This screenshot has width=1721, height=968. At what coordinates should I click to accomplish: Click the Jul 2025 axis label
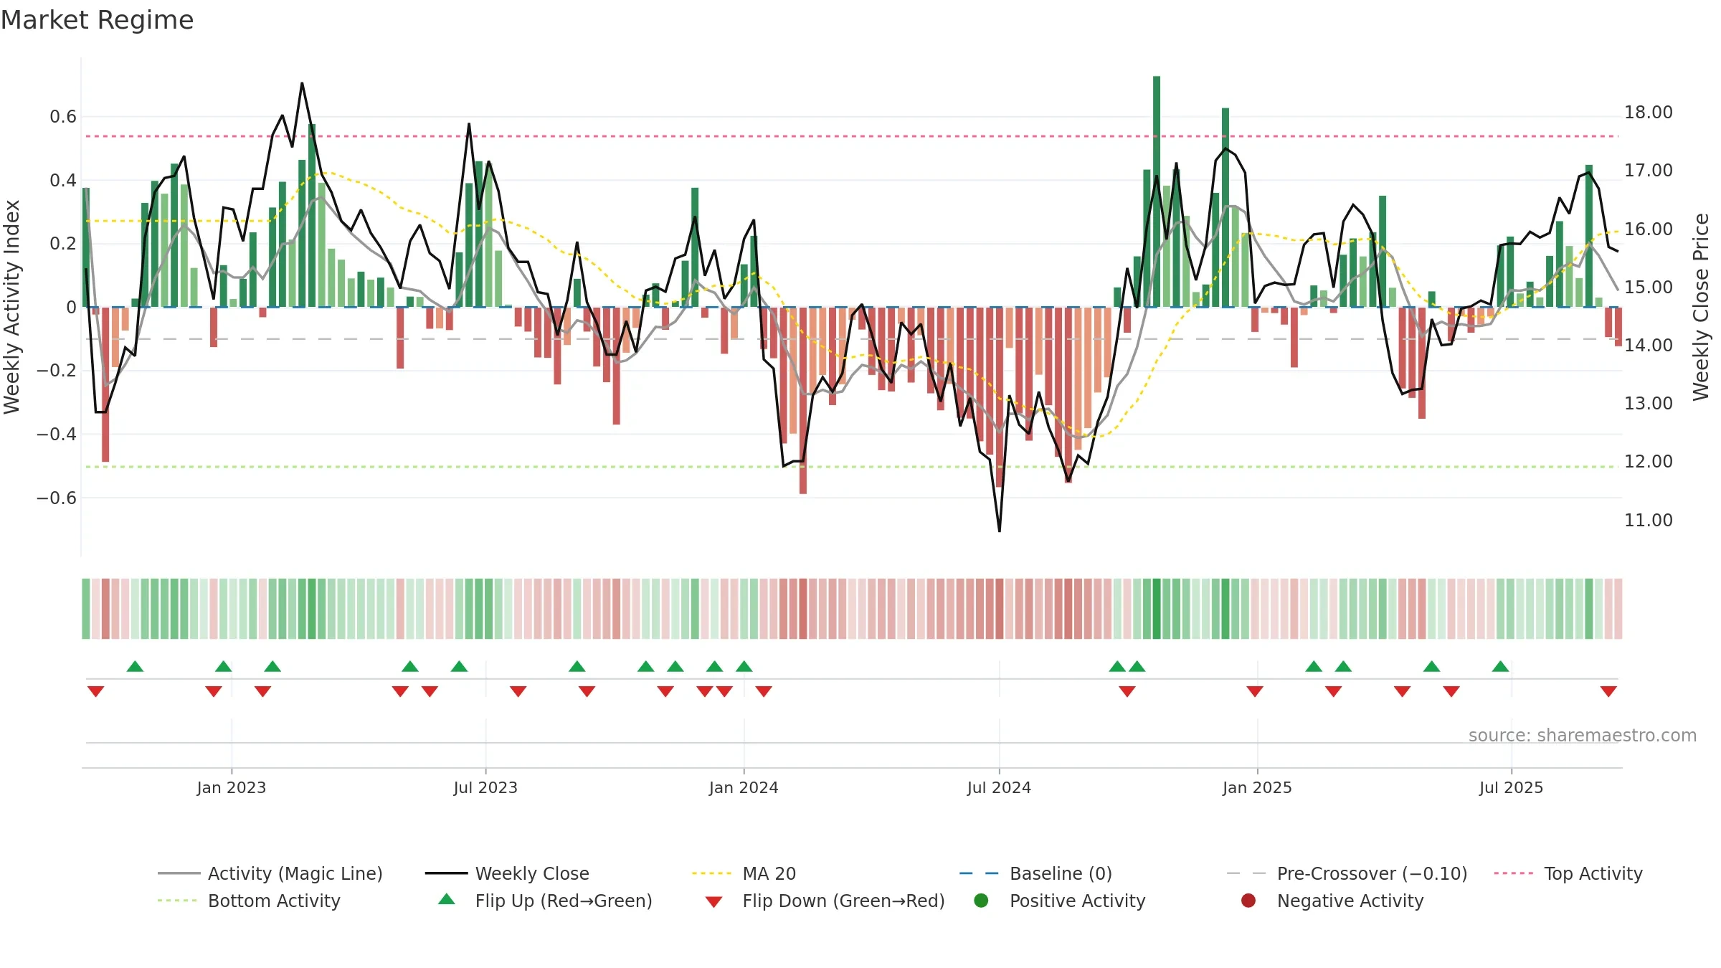(x=1511, y=787)
